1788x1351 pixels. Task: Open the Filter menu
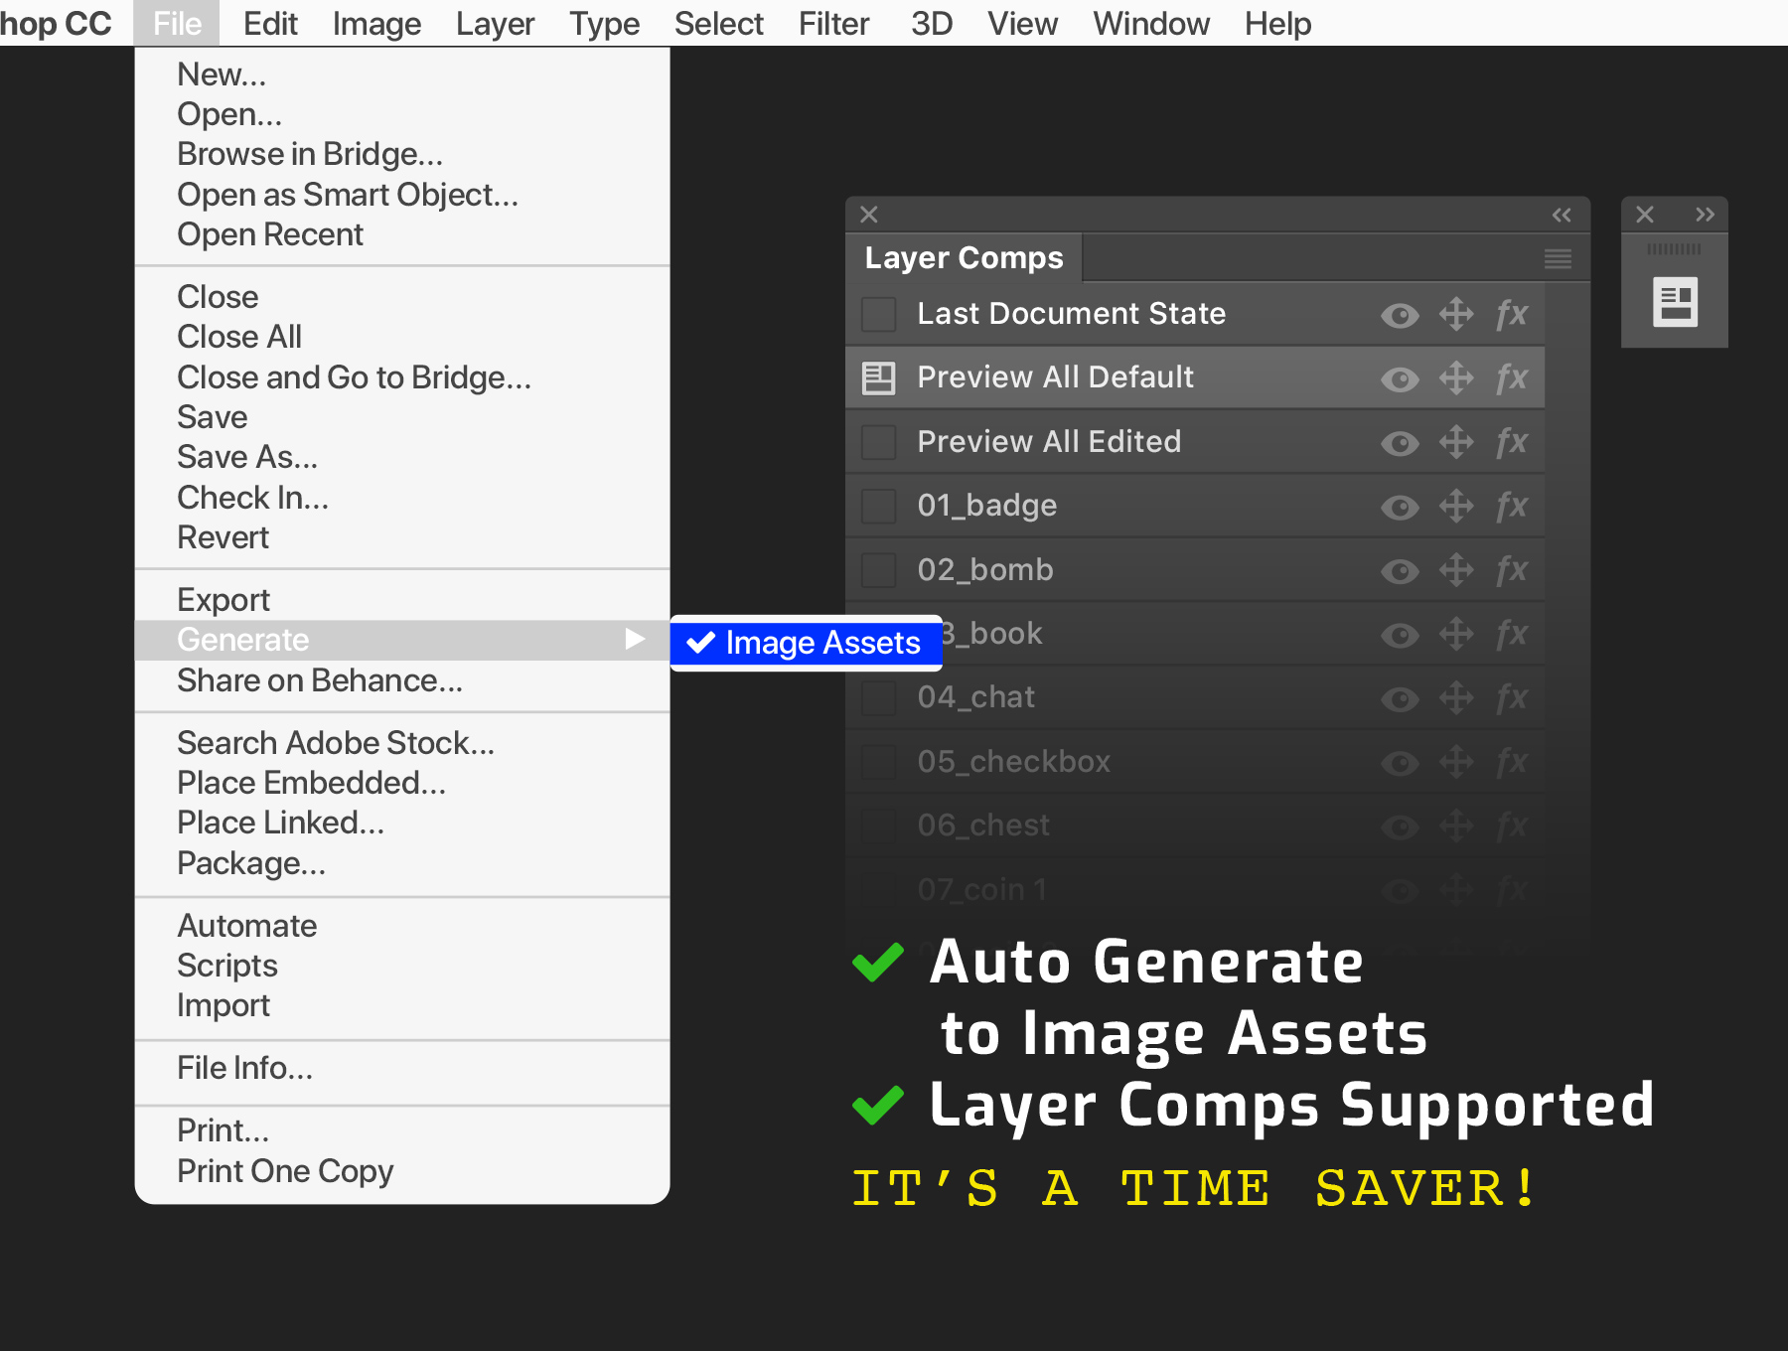click(833, 23)
